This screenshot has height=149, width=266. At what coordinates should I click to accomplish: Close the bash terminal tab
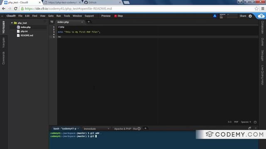(x=78, y=129)
